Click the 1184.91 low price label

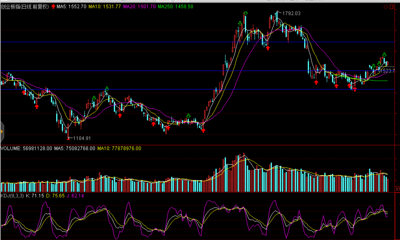pos(82,138)
